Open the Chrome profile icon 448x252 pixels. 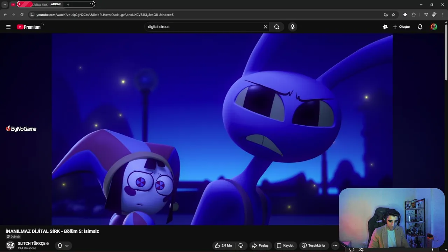coord(434,15)
